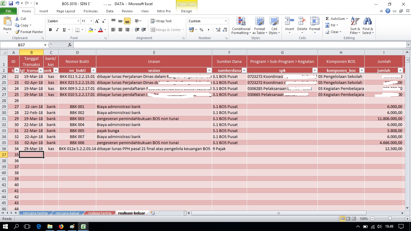Click Increase Decimal icon
Viewport: 411px width, 231px height.
point(218,30)
